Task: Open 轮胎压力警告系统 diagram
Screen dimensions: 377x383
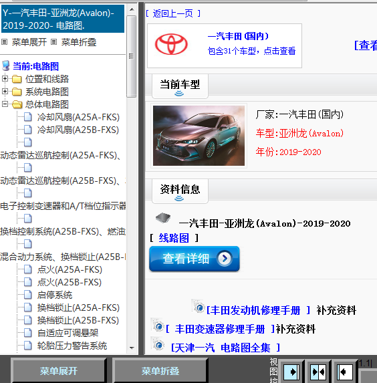Action: tap(72, 346)
